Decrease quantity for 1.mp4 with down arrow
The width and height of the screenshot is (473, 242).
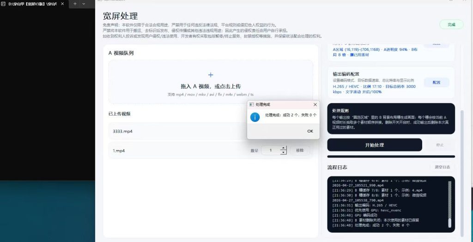pos(283,152)
